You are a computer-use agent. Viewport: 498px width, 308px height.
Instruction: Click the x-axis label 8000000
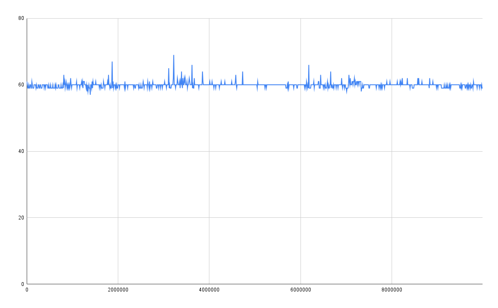tap(392, 290)
